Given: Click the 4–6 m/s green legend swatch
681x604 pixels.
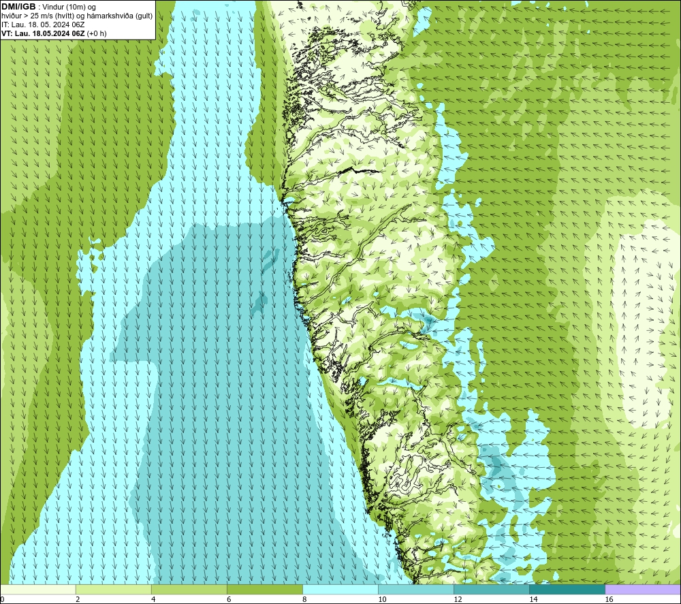Looking at the screenshot, I should pyautogui.click(x=189, y=590).
